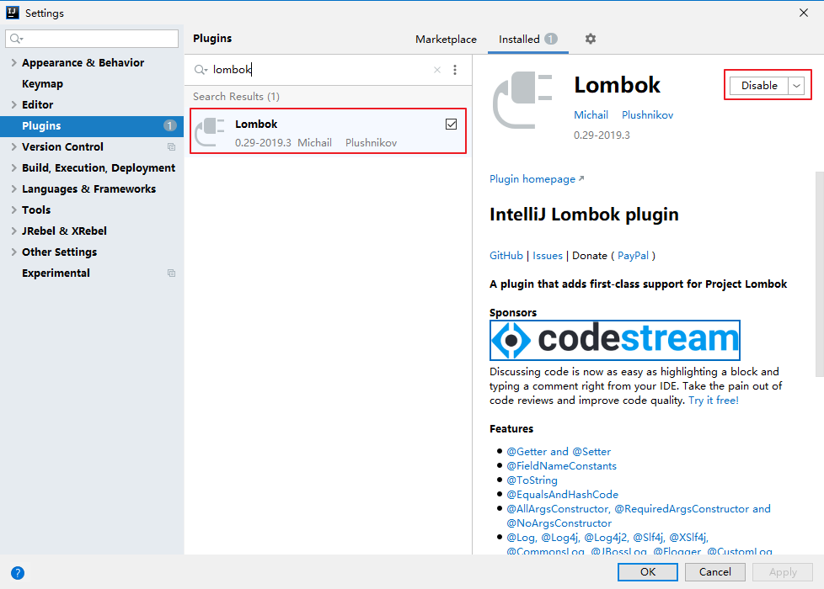
Task: Open the @FieldNameConstants feature link
Action: point(561,465)
